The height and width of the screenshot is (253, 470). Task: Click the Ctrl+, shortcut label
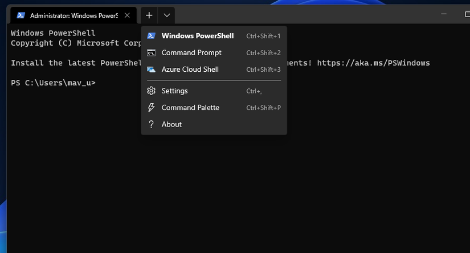click(254, 91)
